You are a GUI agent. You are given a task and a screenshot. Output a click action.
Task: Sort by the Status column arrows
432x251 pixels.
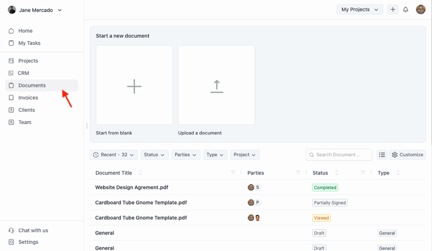[x=337, y=173]
